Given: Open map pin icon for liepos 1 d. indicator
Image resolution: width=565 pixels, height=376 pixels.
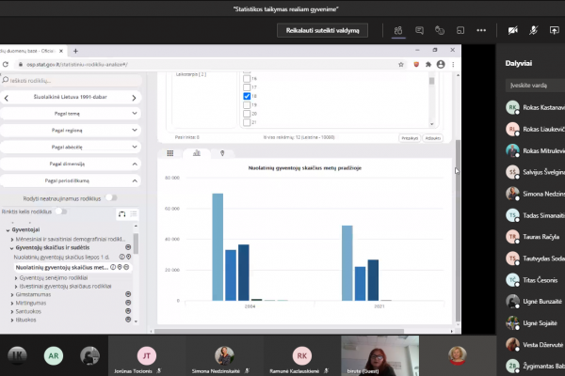Looking at the screenshot, I should click(129, 257).
